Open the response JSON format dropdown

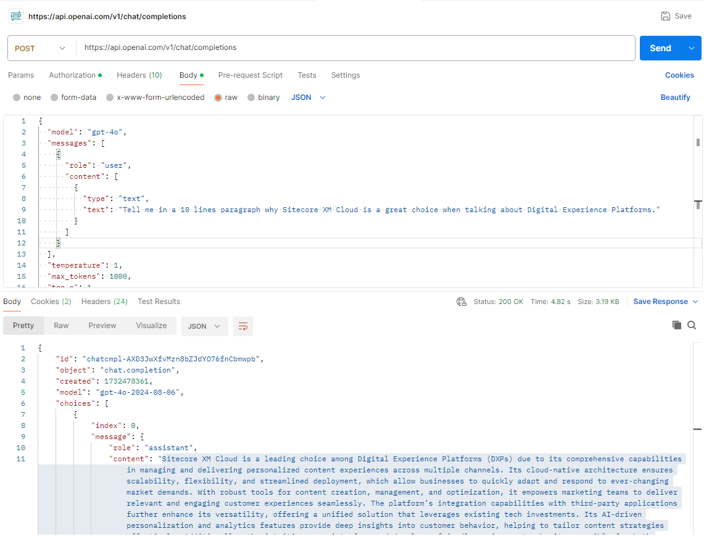(204, 326)
